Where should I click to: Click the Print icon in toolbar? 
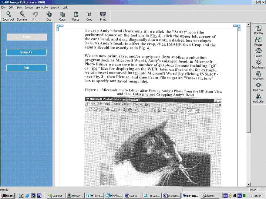point(103,16)
